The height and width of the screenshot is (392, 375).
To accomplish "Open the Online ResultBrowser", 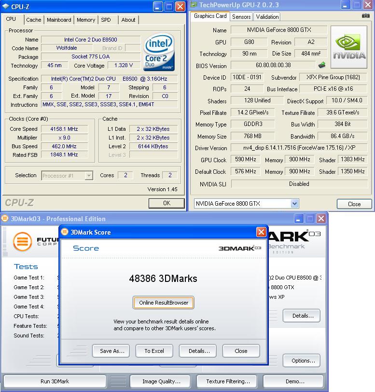I will [x=164, y=303].
